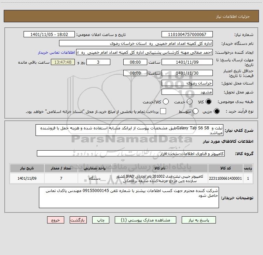
Task: Select the کد کالا cell 223110661430001
Action: [x=225, y=178]
